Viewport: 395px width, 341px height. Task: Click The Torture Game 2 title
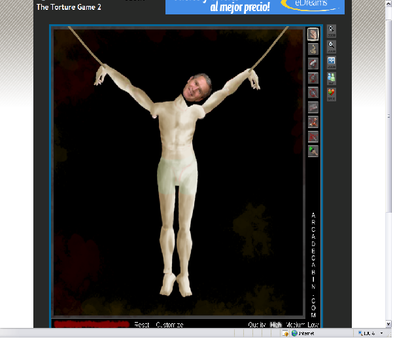pyautogui.click(x=69, y=7)
